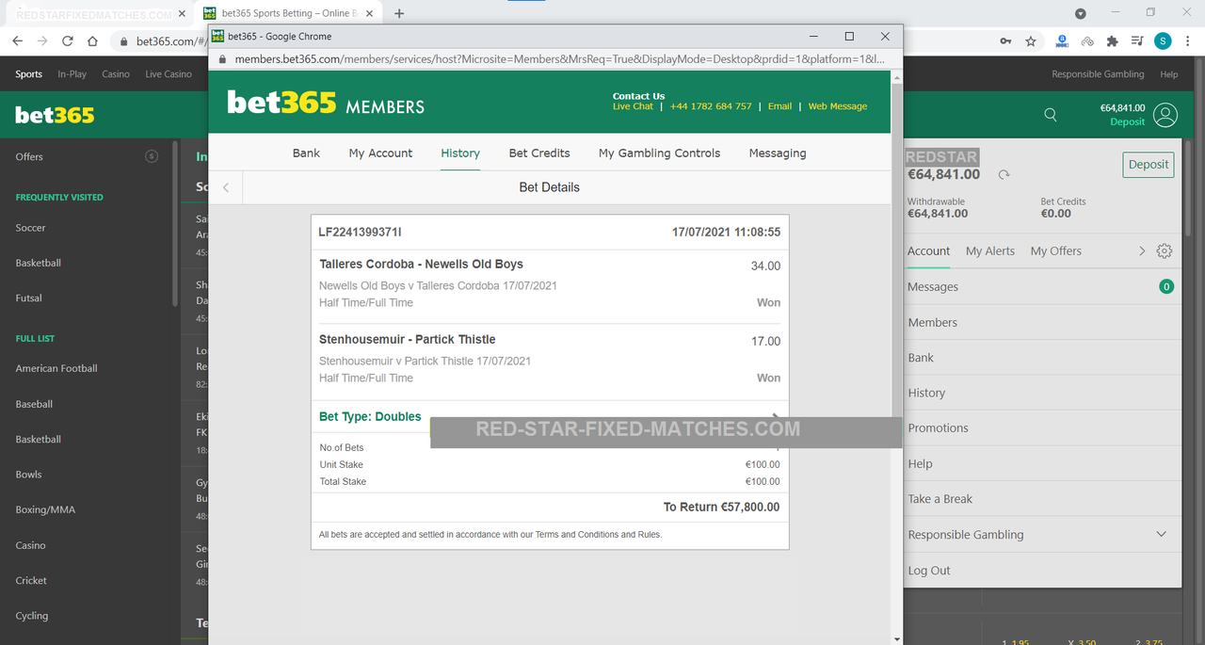The image size is (1205, 645).
Task: Click the bet365 logo in main site
Action: coord(55,115)
